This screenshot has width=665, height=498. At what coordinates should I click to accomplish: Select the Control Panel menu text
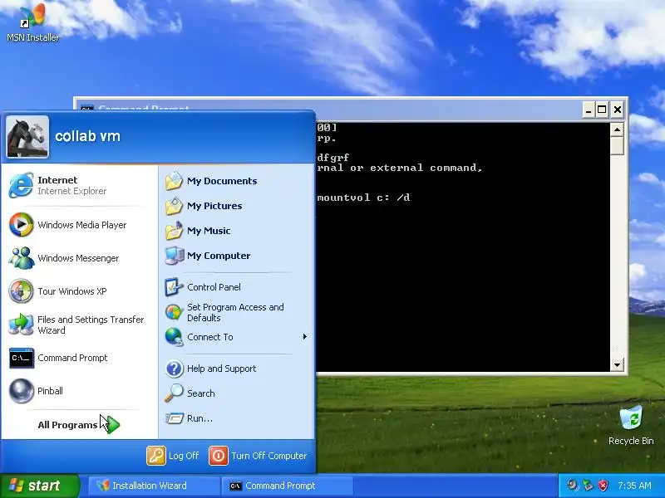214,287
